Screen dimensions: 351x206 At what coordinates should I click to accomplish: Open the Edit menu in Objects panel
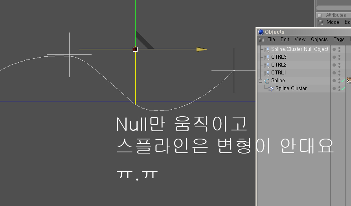(x=285, y=40)
